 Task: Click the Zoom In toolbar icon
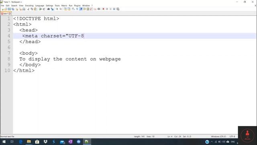point(57,9)
